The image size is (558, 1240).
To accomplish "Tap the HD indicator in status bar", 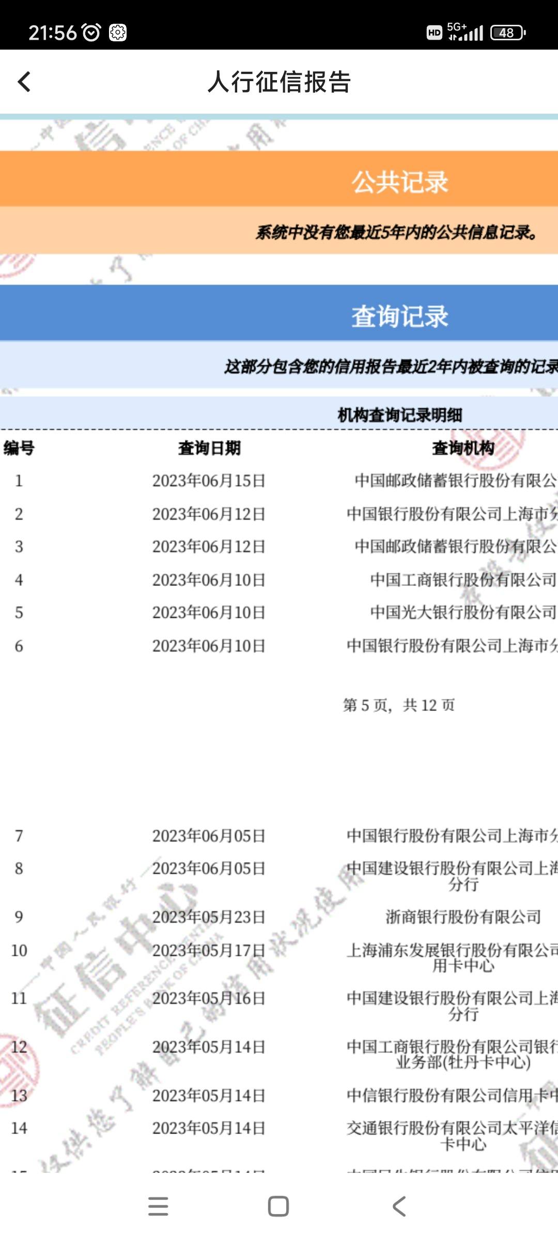I will coord(435,33).
